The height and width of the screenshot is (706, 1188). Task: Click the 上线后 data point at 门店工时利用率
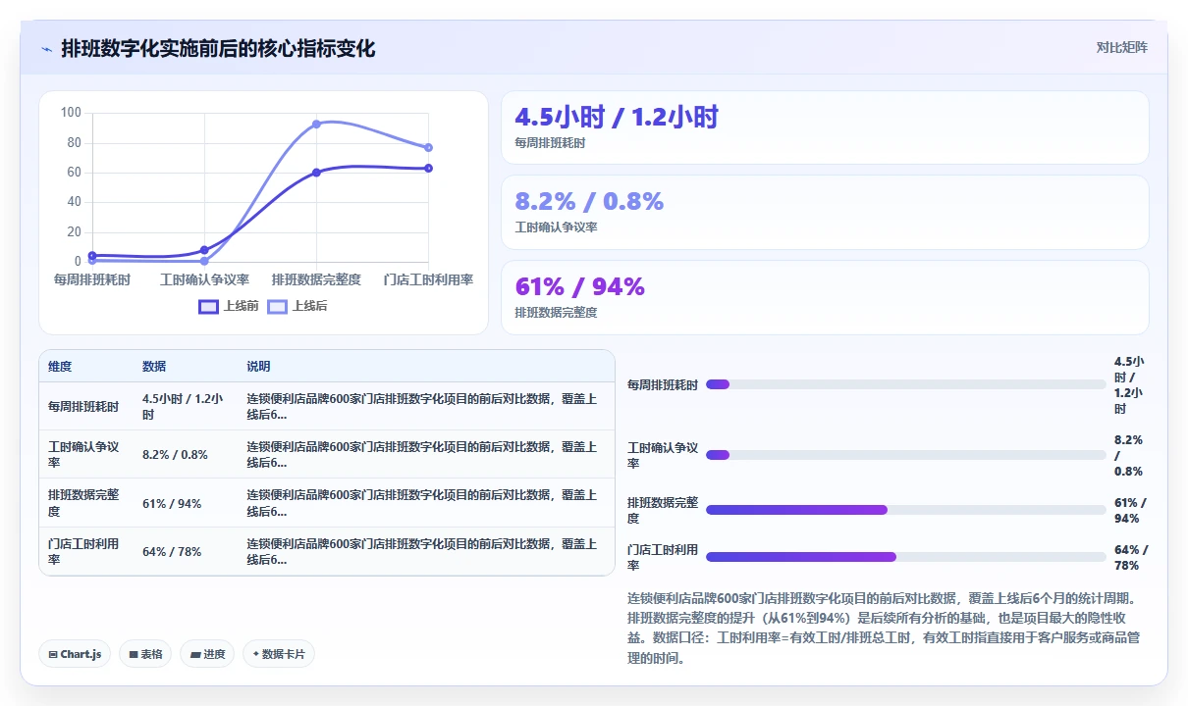click(x=428, y=148)
